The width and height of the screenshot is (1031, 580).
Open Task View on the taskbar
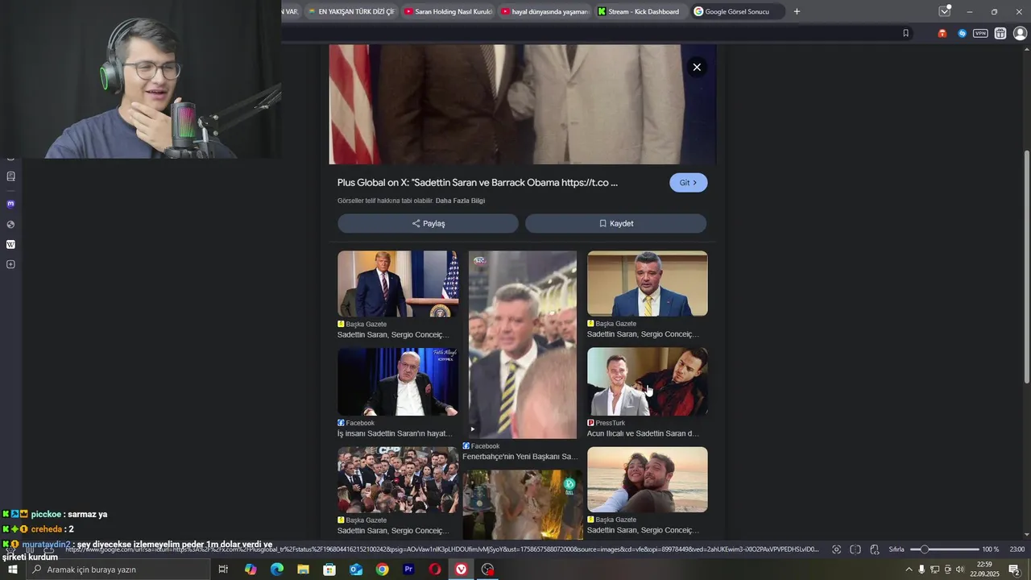click(x=223, y=570)
